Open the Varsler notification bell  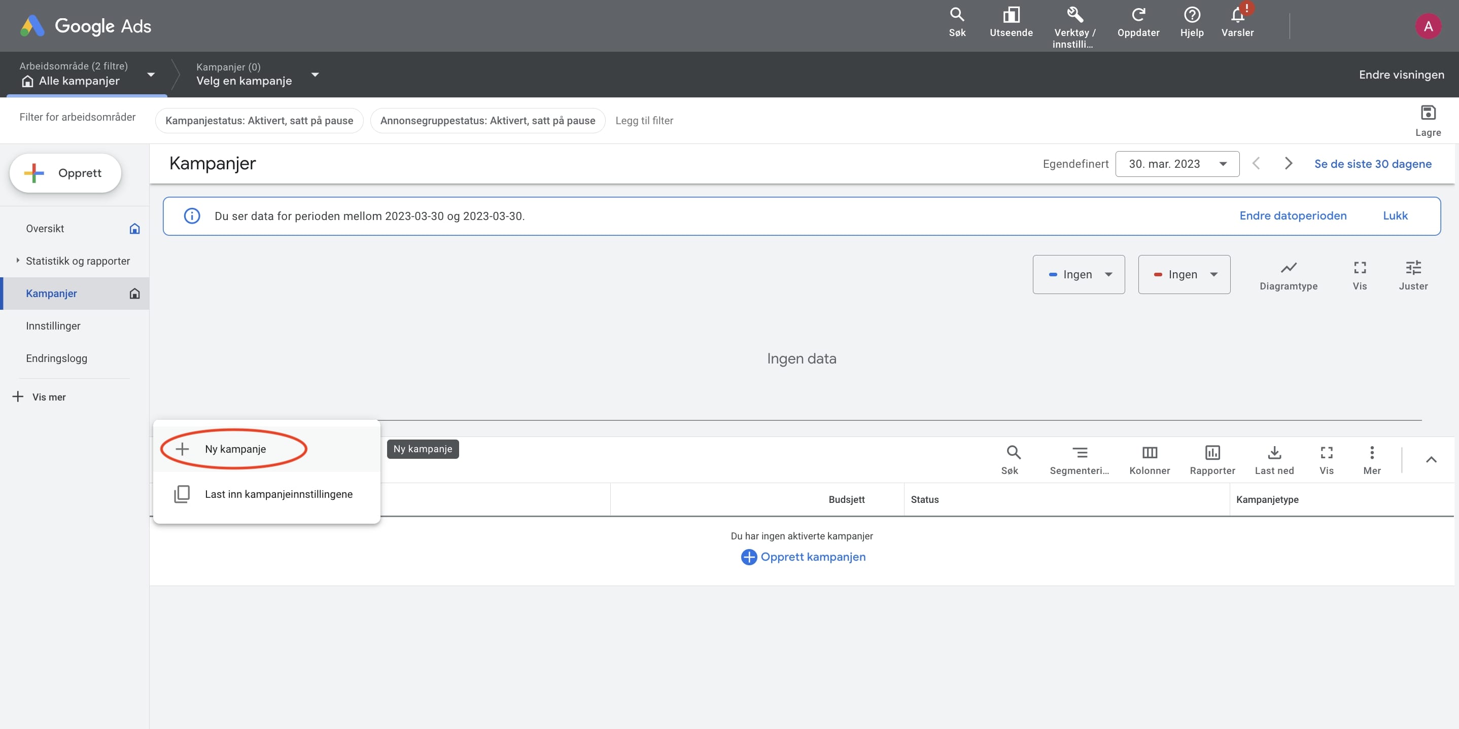(x=1237, y=15)
